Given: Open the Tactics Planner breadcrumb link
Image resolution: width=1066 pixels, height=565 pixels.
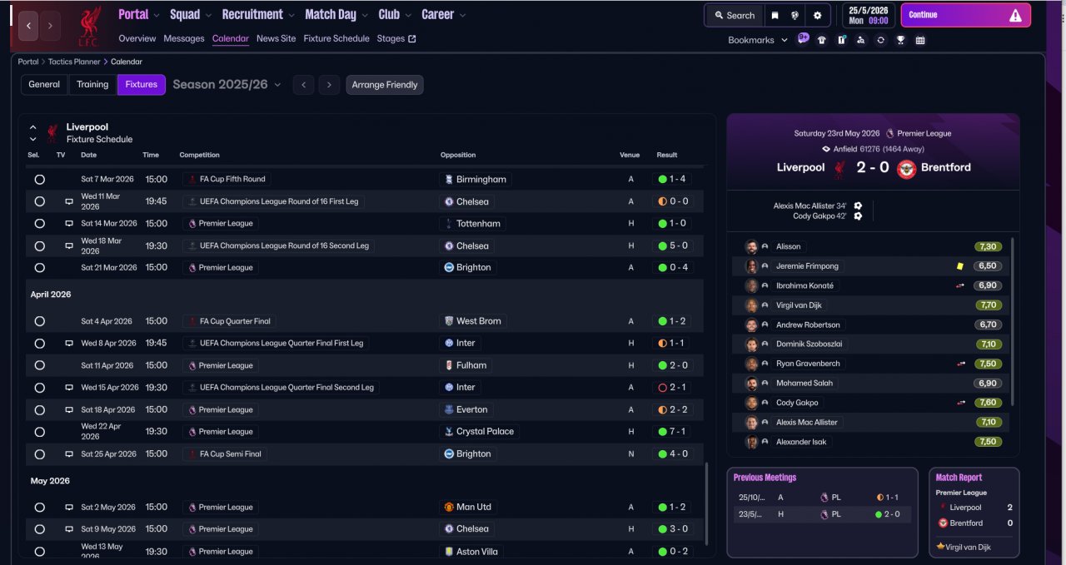Looking at the screenshot, I should [x=74, y=62].
